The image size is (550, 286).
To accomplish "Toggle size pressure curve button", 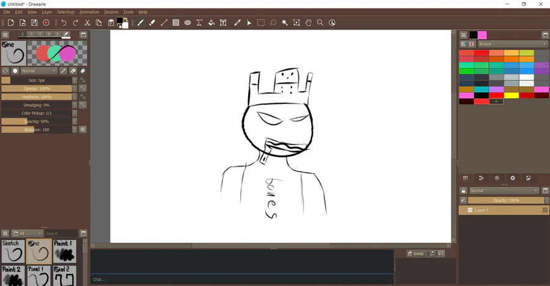I will [82, 80].
